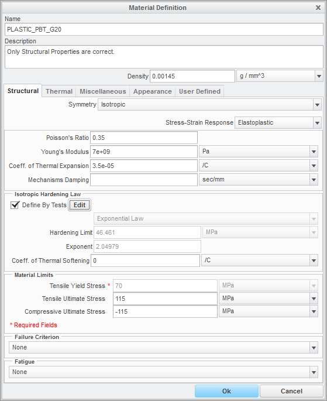Open the density units dropdown
Viewport: 327px width, 401px height.
tap(280, 76)
